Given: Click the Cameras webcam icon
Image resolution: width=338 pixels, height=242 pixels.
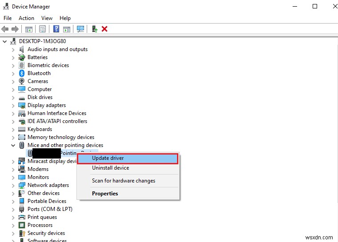Looking at the screenshot, I should (21, 81).
